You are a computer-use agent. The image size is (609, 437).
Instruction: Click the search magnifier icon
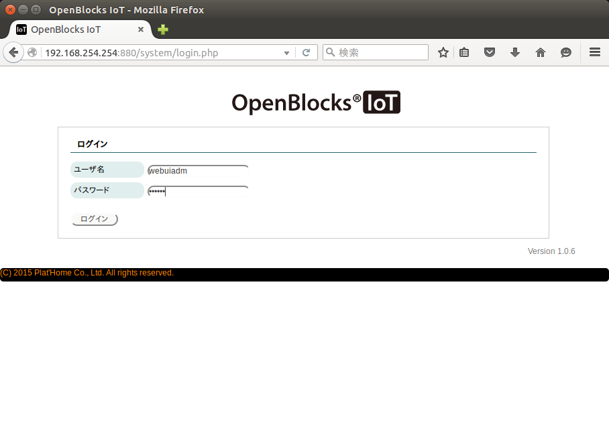tap(330, 52)
